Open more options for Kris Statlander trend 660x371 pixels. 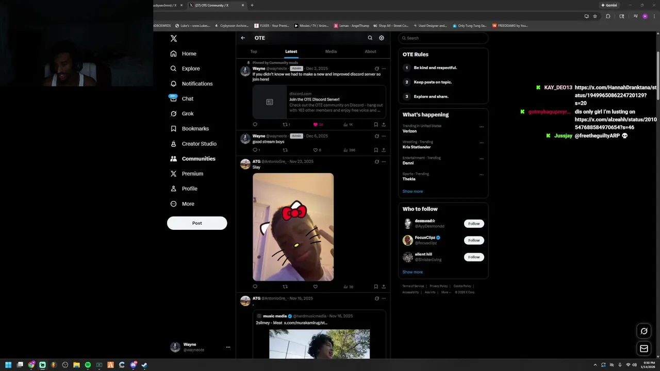tap(482, 143)
